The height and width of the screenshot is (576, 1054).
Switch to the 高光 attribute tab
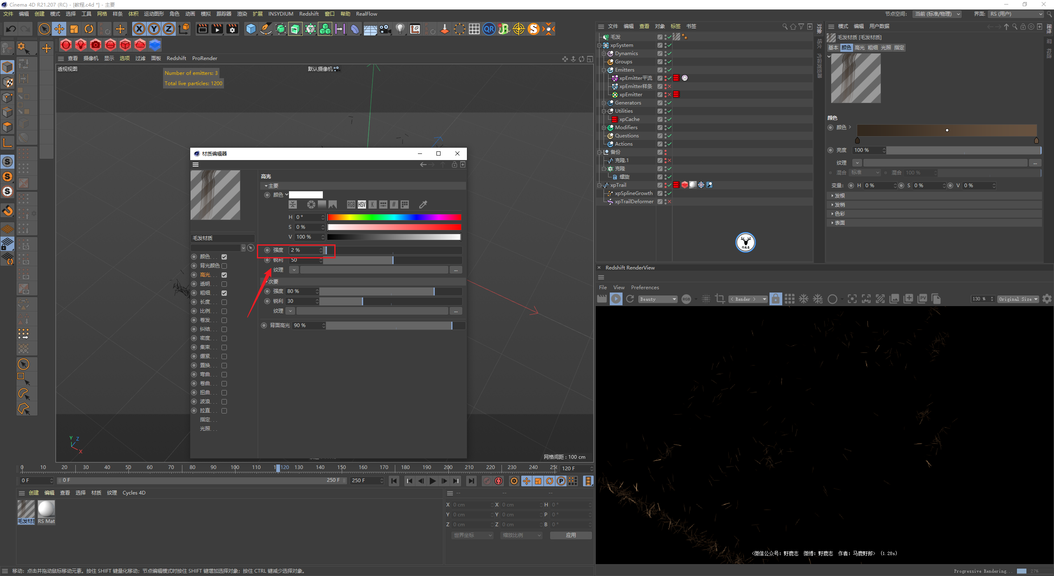[859, 48]
